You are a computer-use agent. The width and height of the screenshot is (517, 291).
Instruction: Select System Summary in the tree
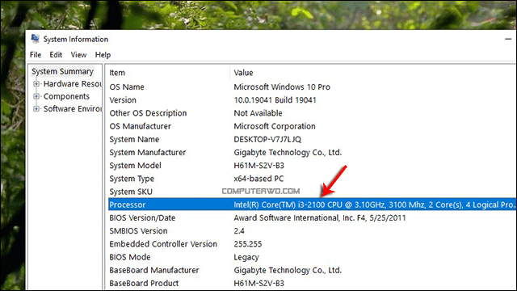pyautogui.click(x=62, y=71)
